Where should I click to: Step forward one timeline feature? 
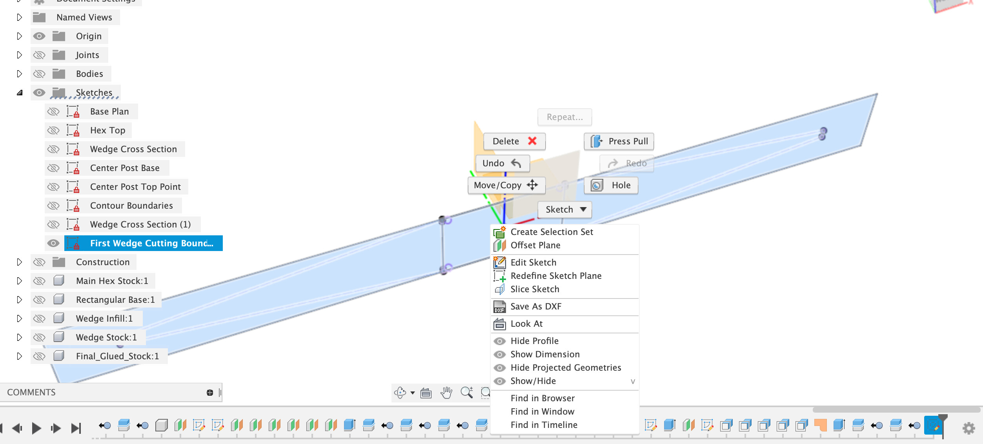coord(56,428)
